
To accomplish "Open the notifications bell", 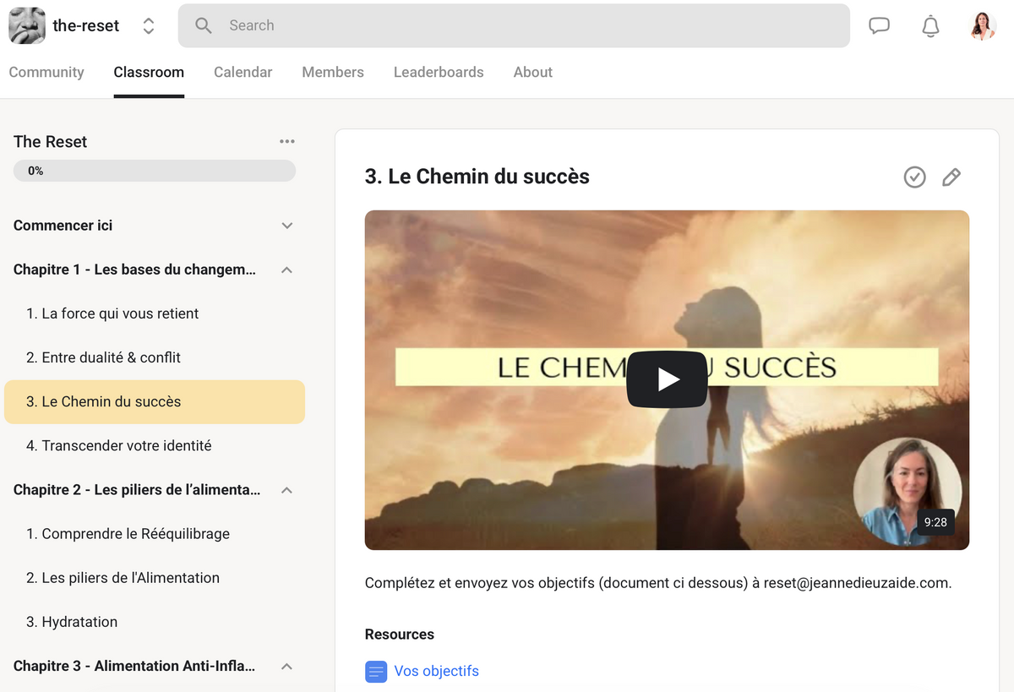I will 930,26.
